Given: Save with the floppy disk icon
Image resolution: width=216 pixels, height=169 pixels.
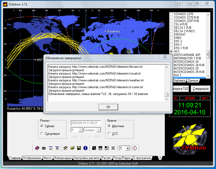Looking at the screenshot, I should click(x=79, y=148).
